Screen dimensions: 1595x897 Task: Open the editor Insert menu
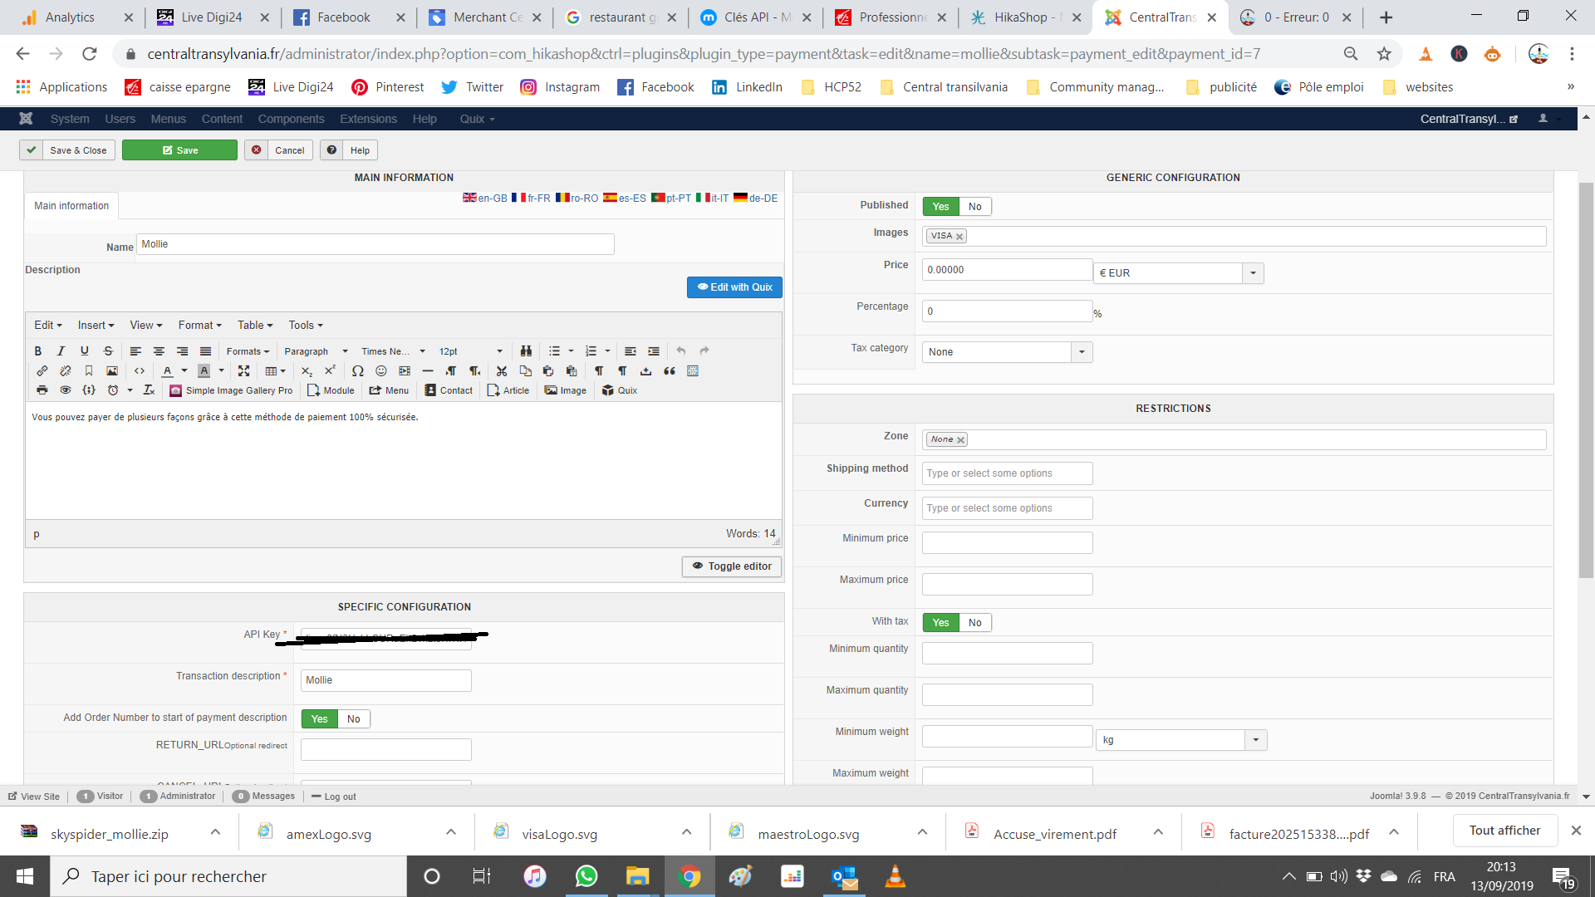(x=96, y=326)
